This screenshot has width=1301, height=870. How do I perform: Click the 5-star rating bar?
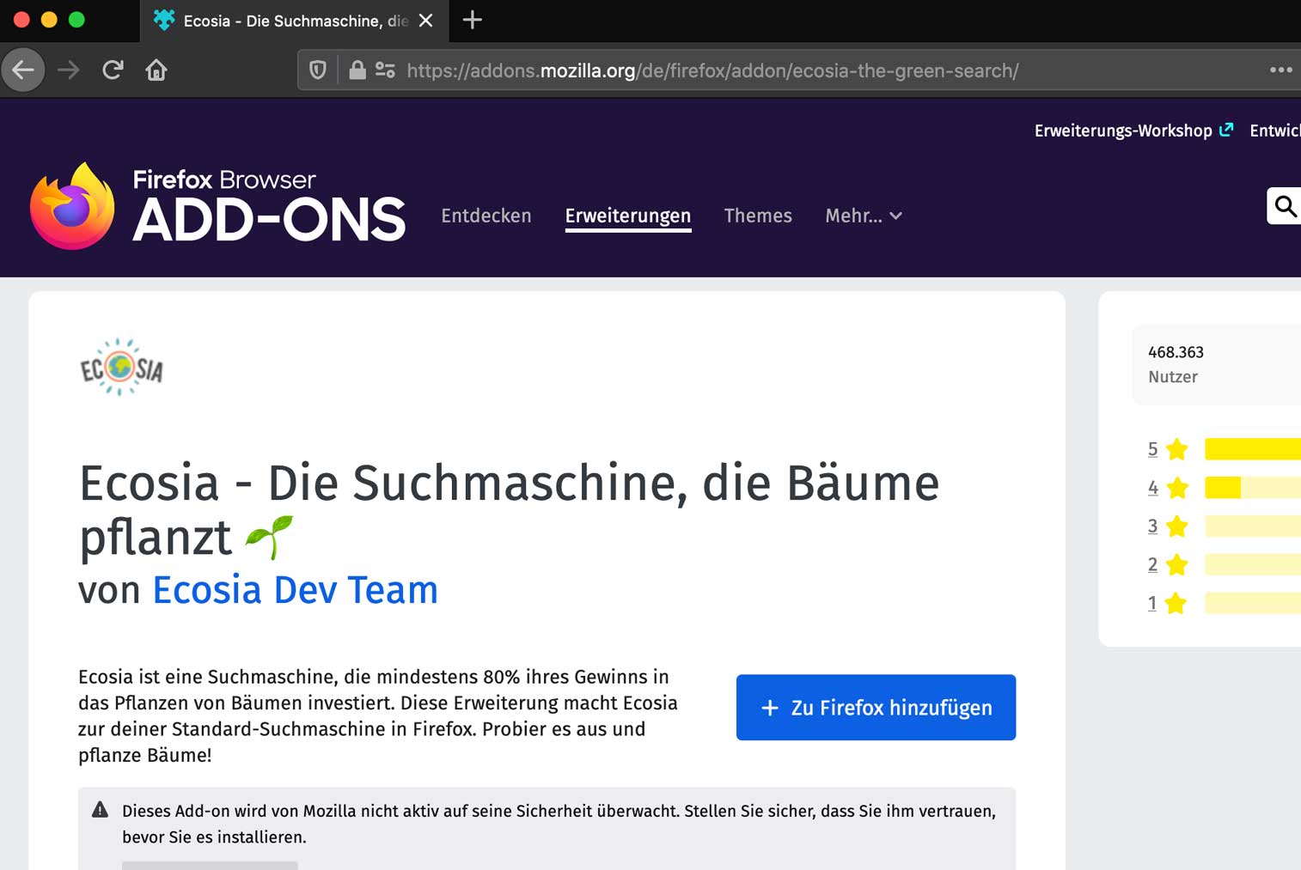pos(1253,449)
